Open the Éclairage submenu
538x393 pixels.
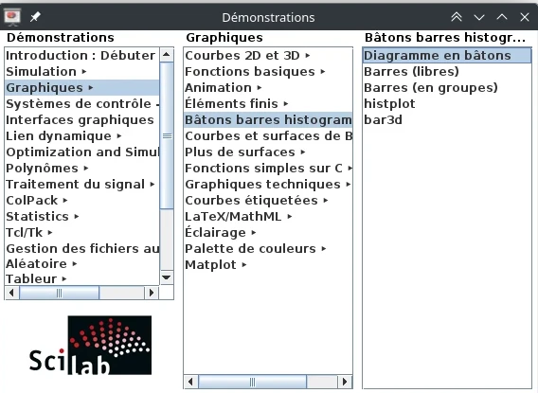click(x=268, y=233)
